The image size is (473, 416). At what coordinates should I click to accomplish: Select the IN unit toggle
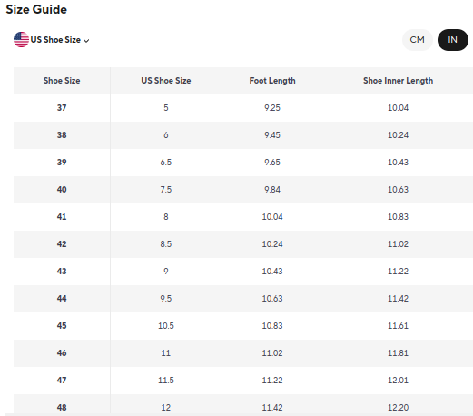coord(453,40)
